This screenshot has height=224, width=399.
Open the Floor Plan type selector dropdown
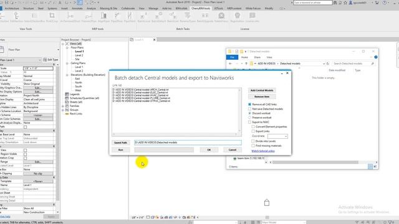point(58,50)
